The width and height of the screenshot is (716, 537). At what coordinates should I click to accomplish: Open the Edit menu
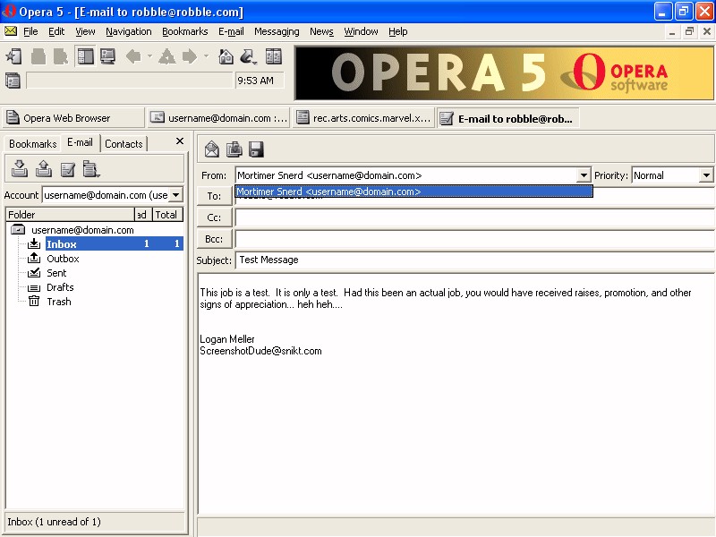point(56,31)
